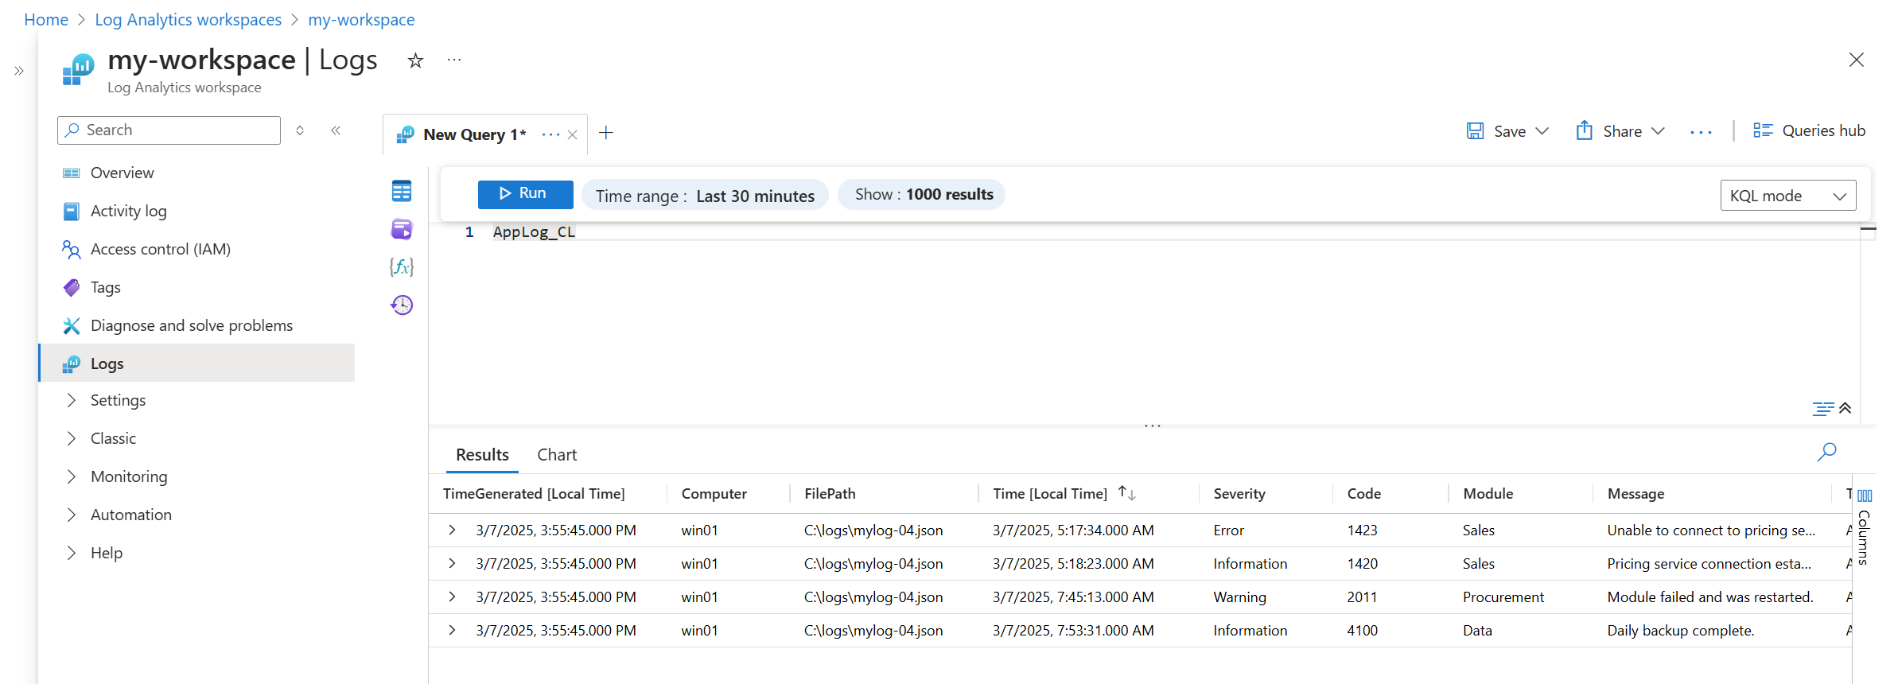The height and width of the screenshot is (684, 1898).
Task: Open the Query history icon
Action: pyautogui.click(x=402, y=305)
